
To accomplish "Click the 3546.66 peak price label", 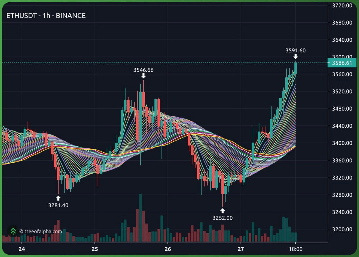I will pos(143,70).
